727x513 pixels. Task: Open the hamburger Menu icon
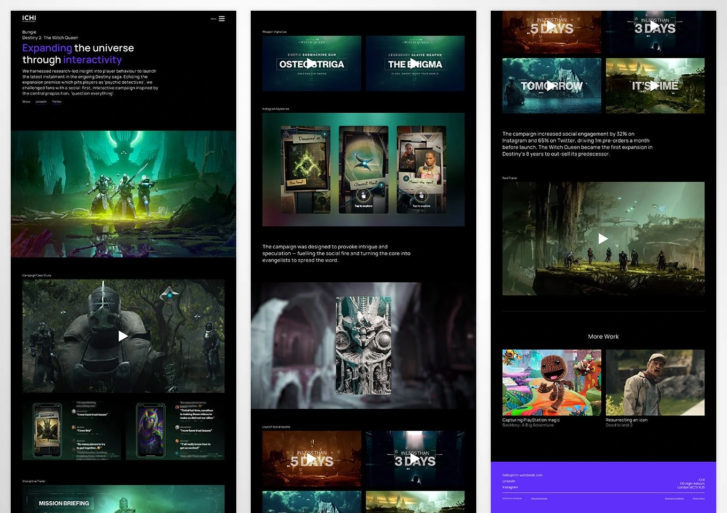tap(221, 19)
